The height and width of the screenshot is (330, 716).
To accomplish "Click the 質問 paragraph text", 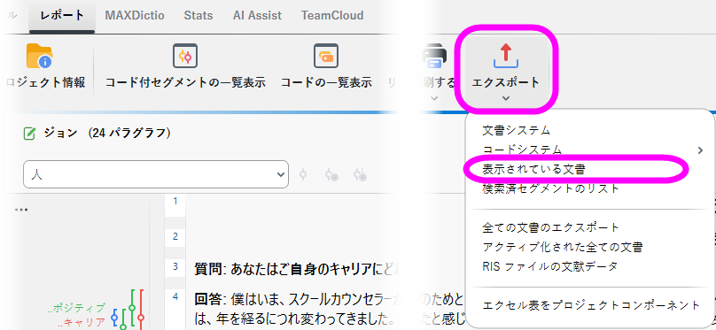I will click(x=297, y=269).
